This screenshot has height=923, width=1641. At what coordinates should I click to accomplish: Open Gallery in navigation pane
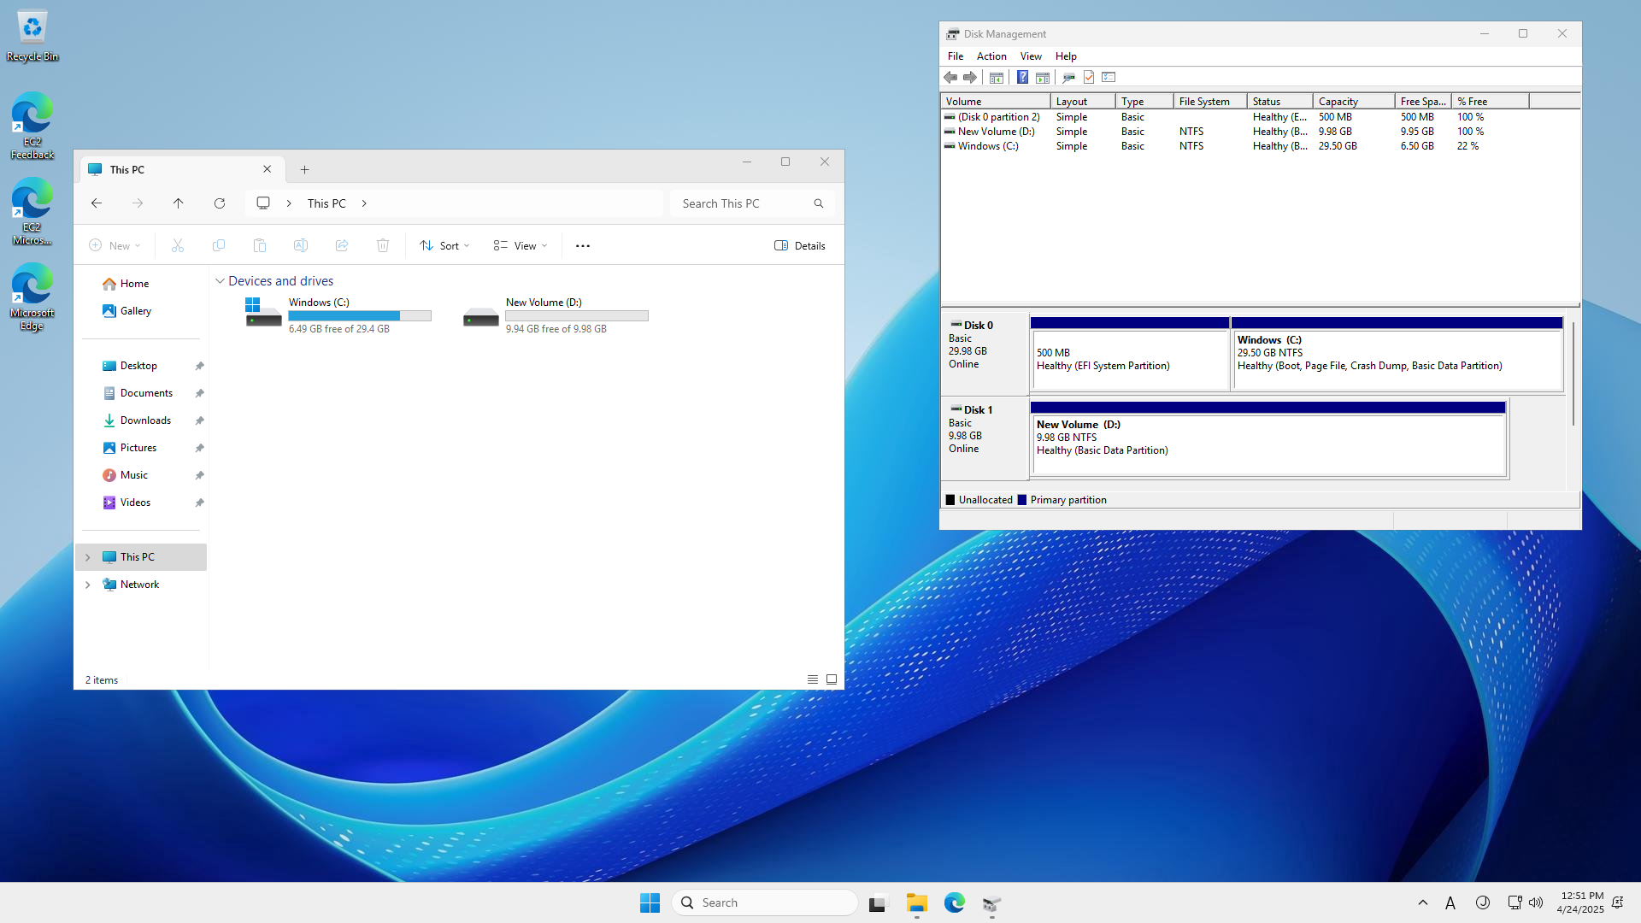click(x=141, y=311)
